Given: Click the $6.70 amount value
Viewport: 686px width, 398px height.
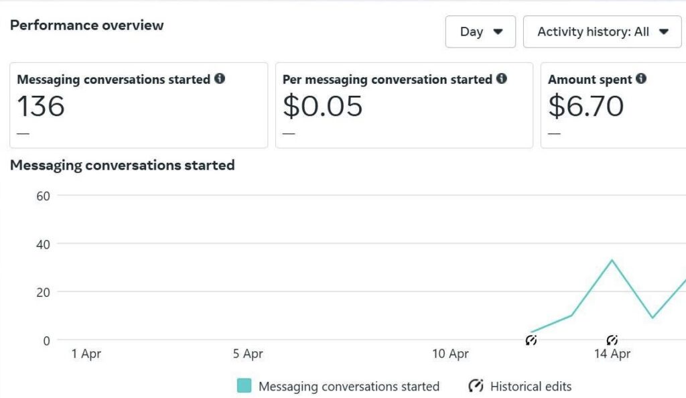Looking at the screenshot, I should click(586, 107).
